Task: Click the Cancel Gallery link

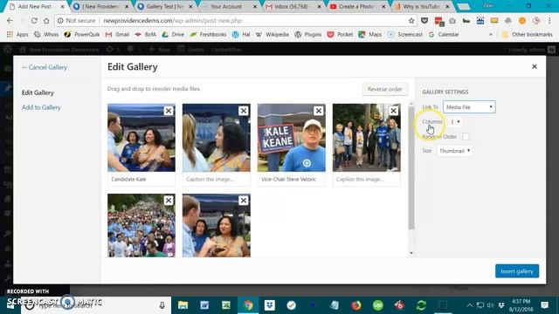Action: (45, 67)
